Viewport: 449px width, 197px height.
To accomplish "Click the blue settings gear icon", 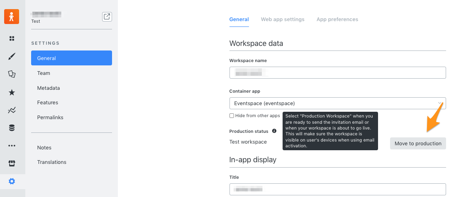I will point(12,181).
